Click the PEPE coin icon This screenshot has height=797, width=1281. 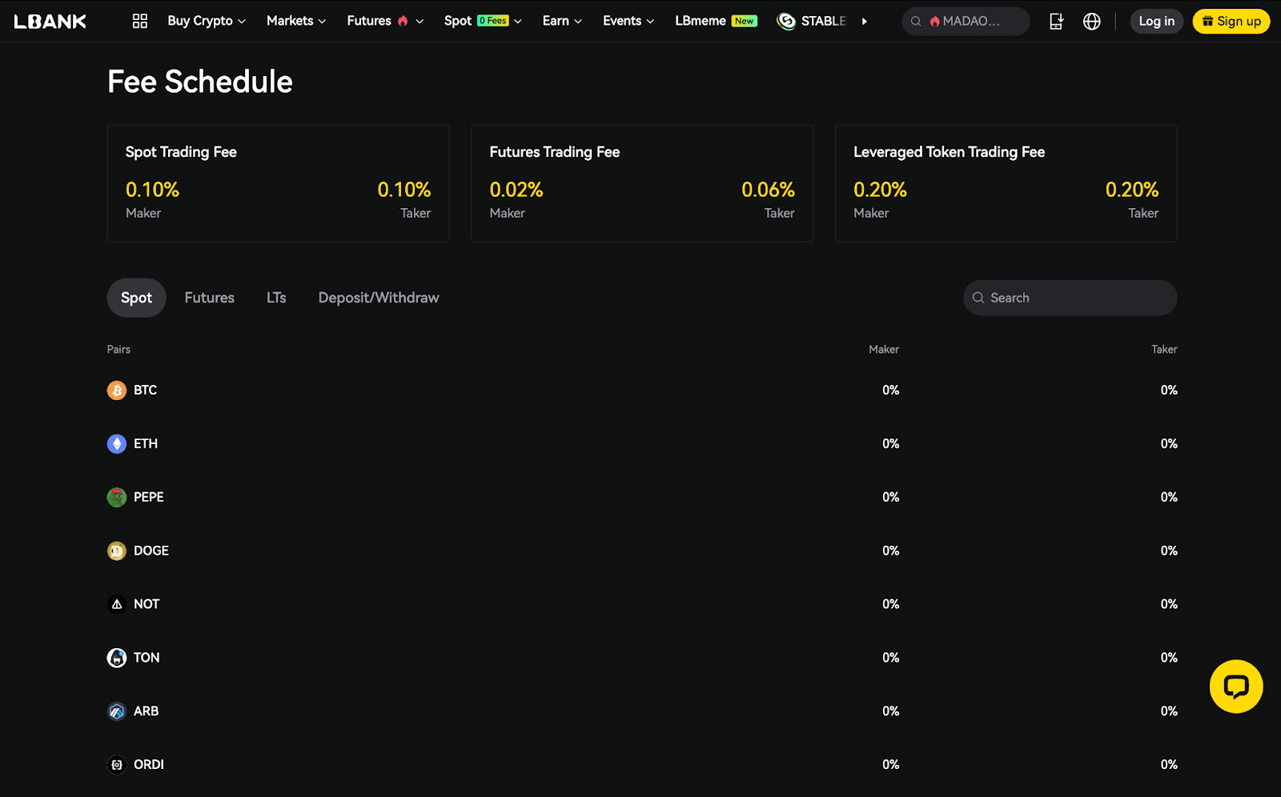117,498
